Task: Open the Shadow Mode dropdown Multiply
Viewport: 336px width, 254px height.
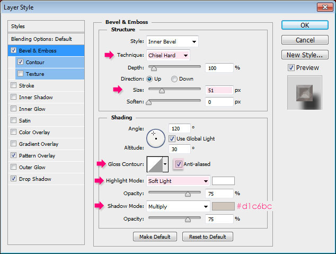Action: click(x=178, y=206)
